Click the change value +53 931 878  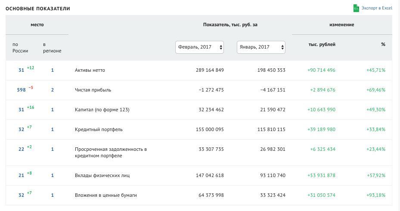322,175
